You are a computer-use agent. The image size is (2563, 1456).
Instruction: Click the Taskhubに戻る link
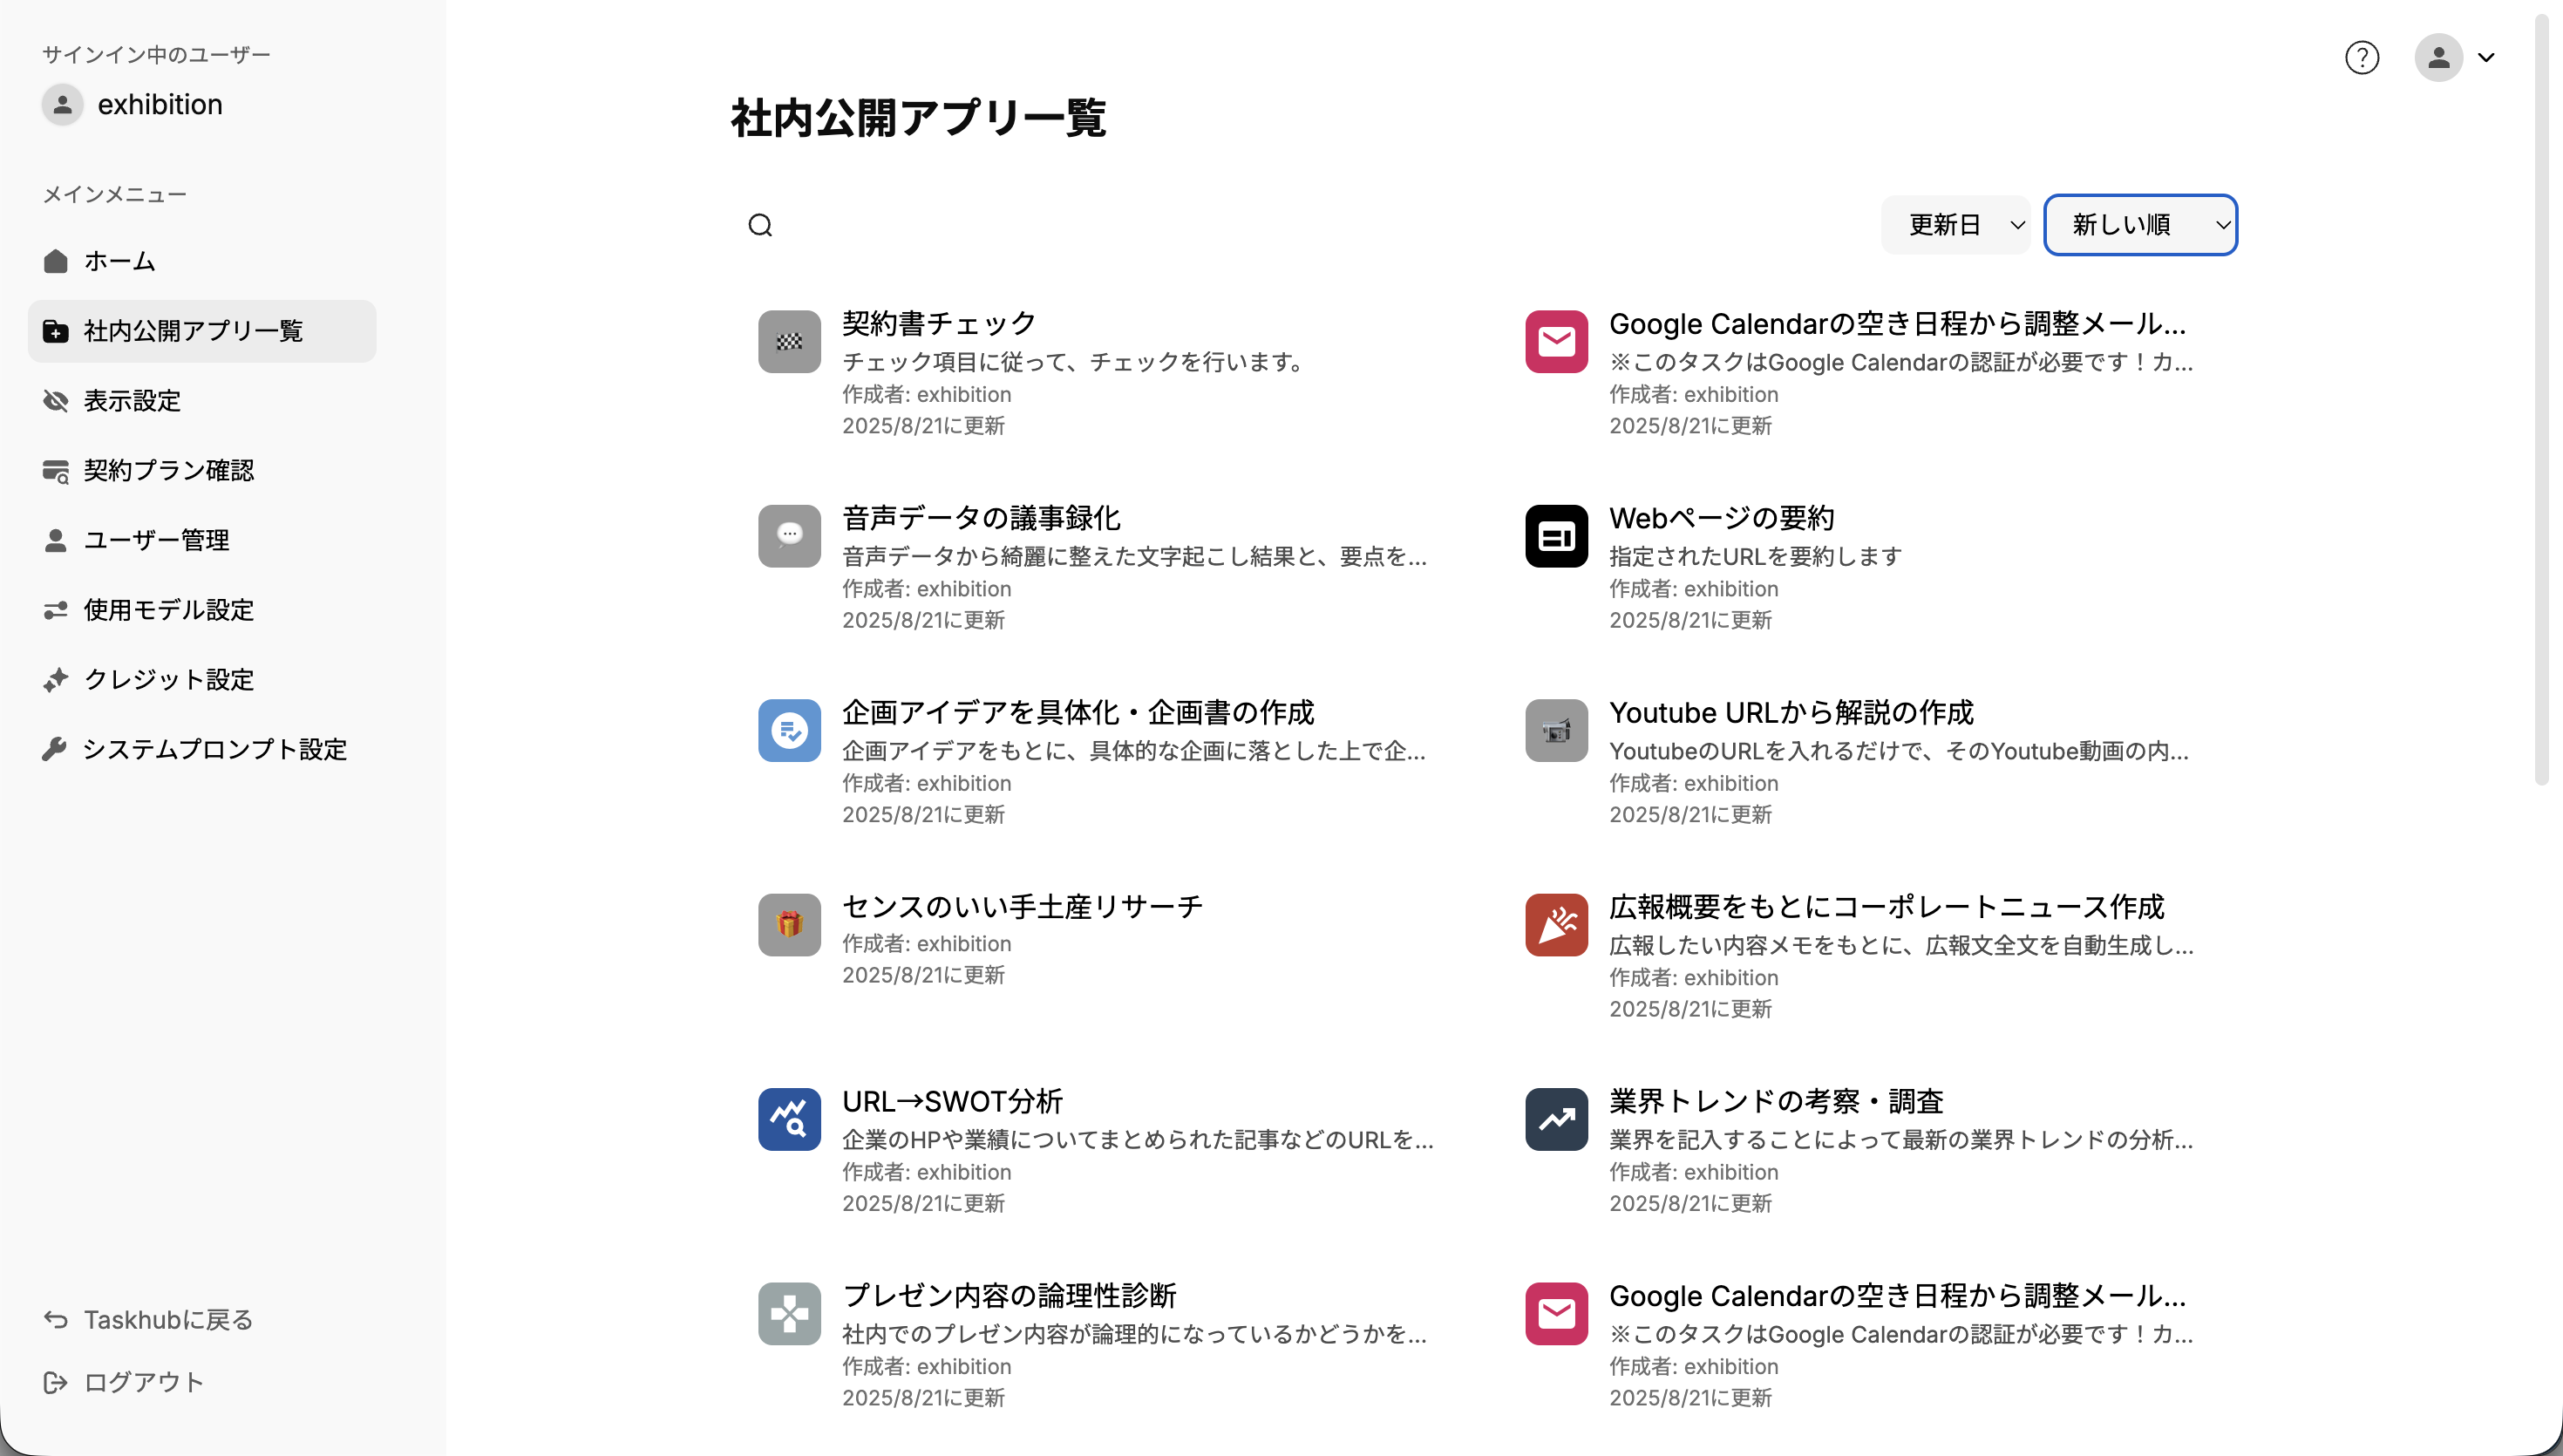(168, 1320)
